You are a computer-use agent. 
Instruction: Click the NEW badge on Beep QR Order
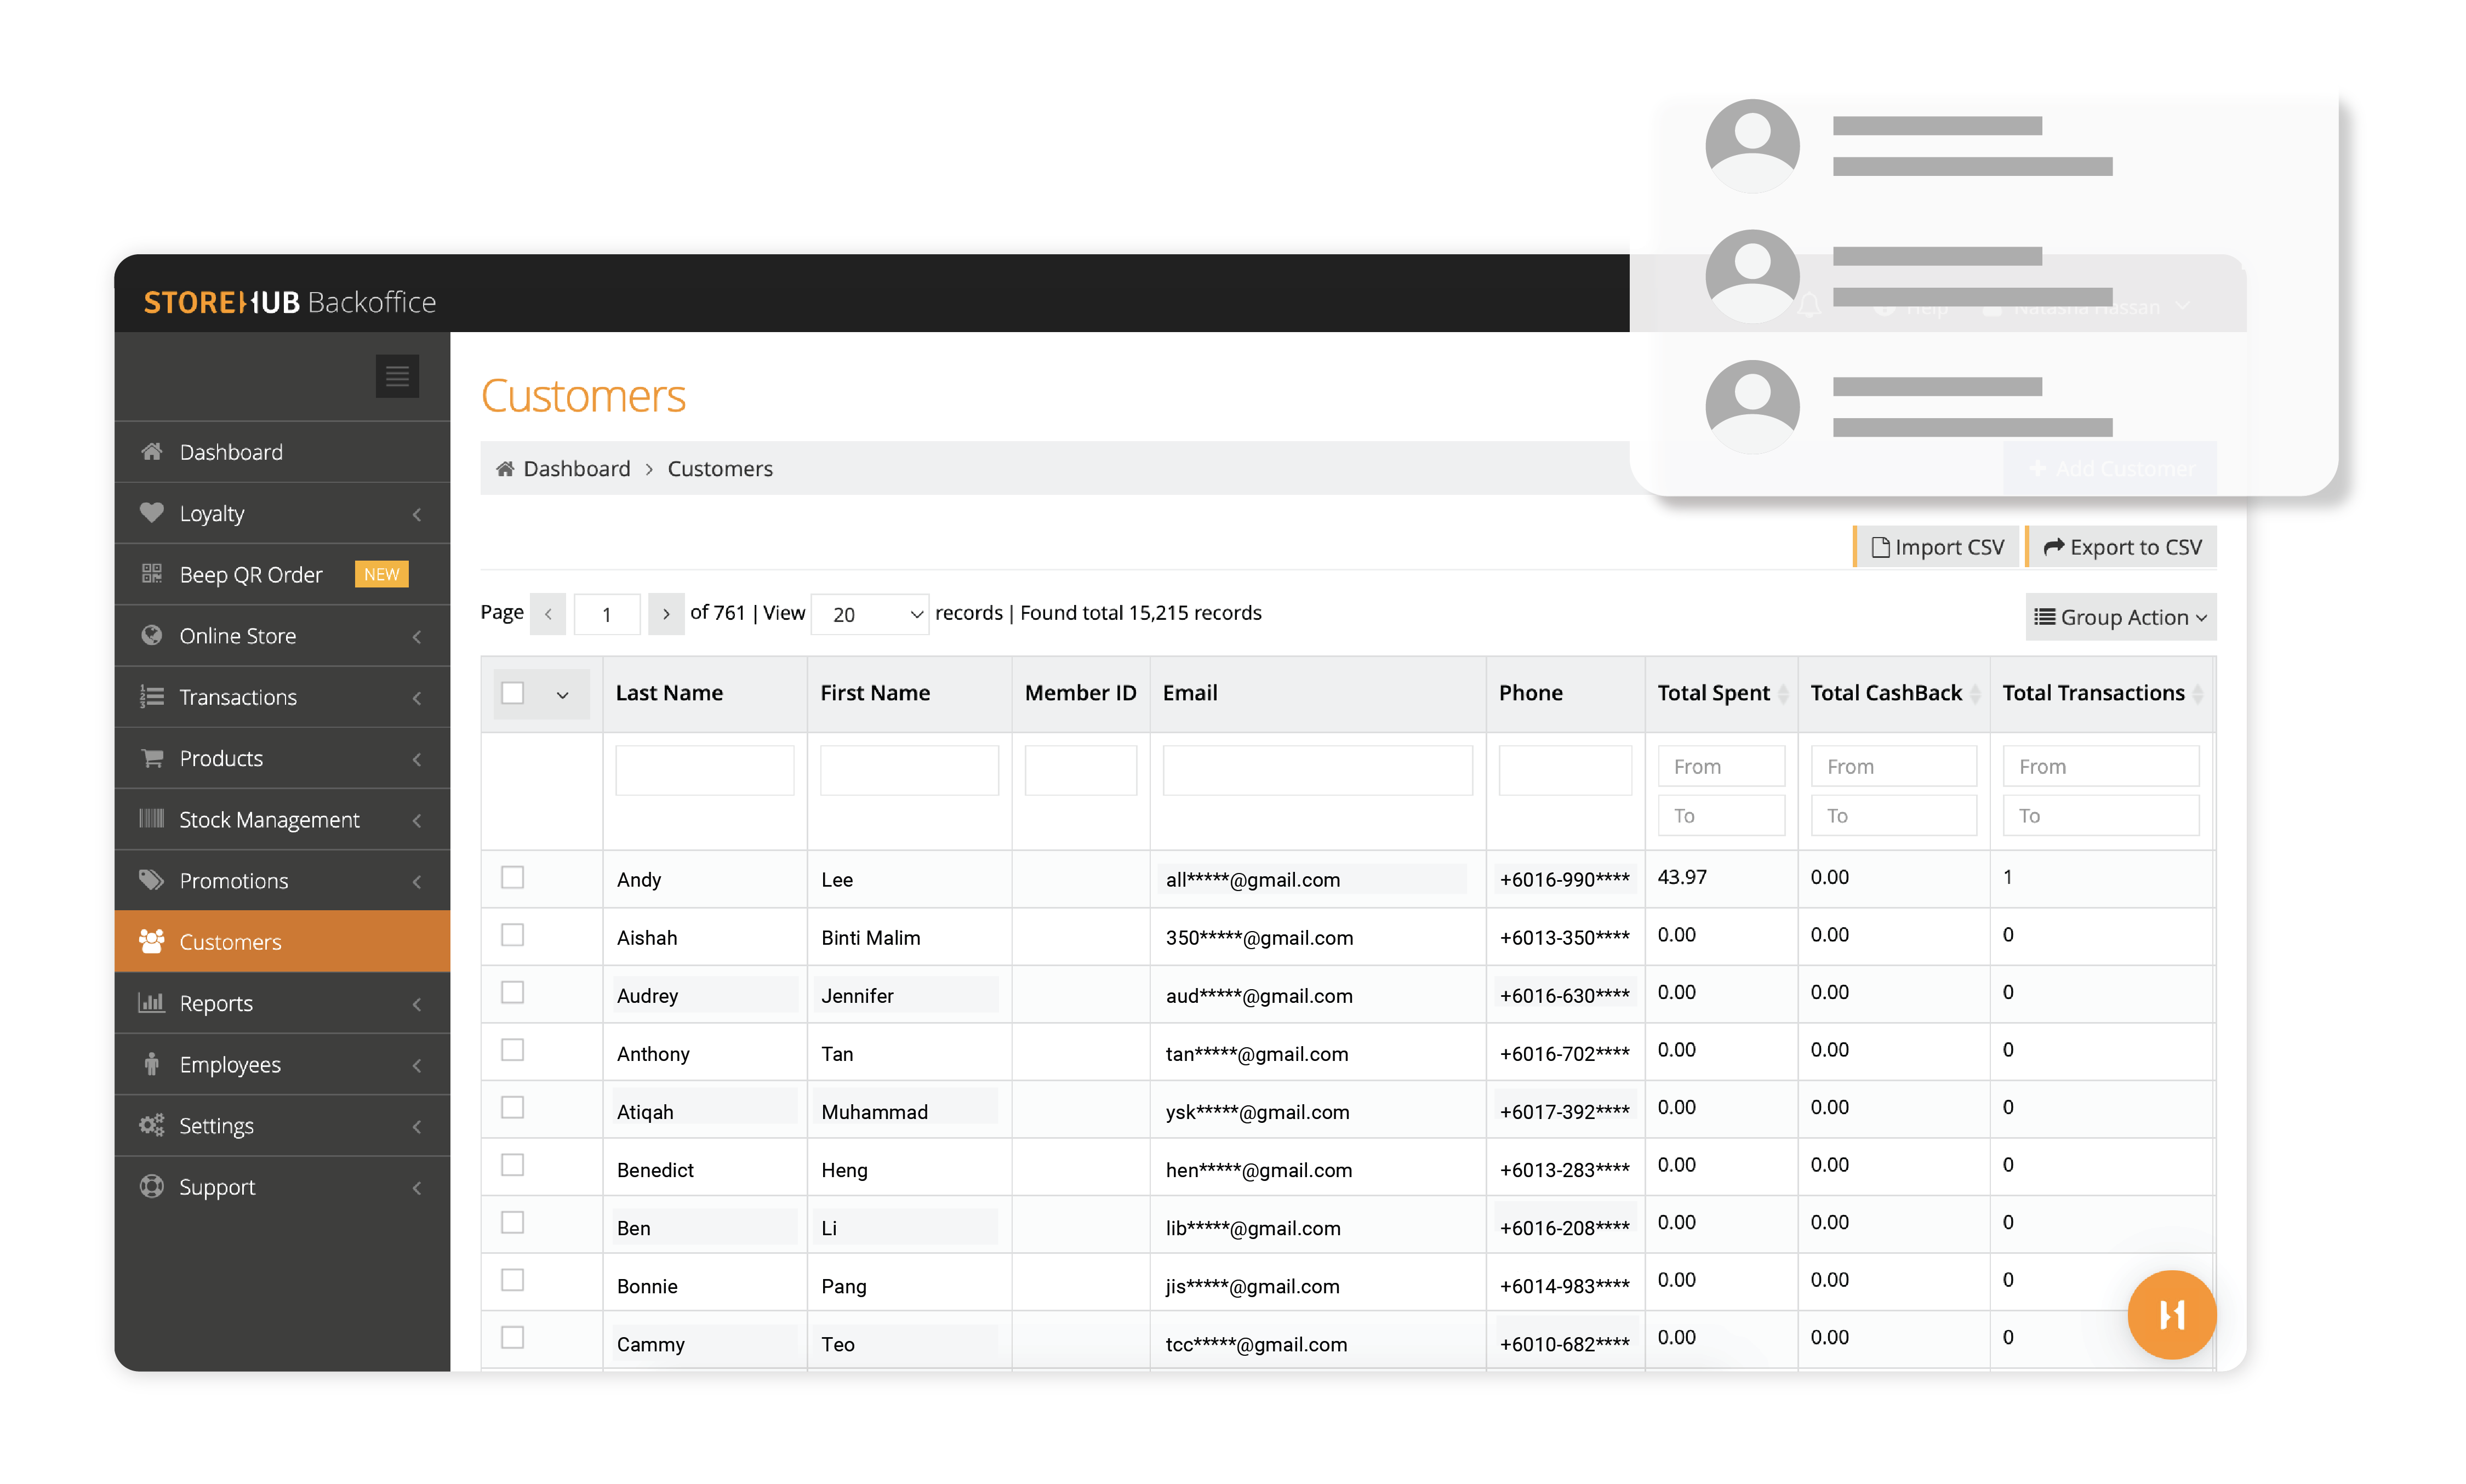pos(381,574)
